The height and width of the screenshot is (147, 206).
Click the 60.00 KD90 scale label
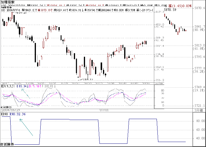tap(200, 130)
